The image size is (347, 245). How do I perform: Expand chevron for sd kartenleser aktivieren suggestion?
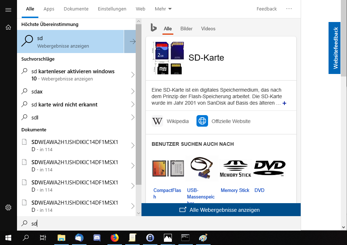tap(132, 75)
